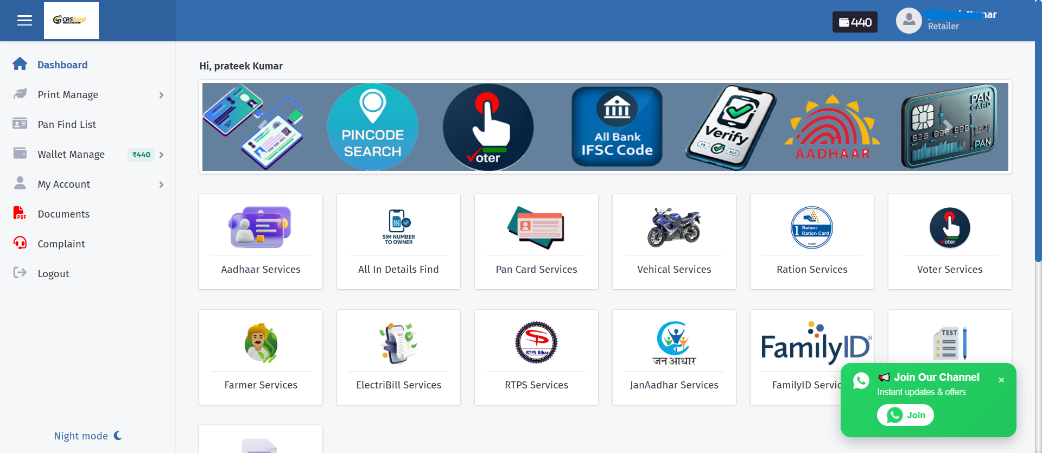Viewport: 1042px width, 453px height.
Task: Go to Dashboard in the sidebar
Action: pyautogui.click(x=62, y=65)
